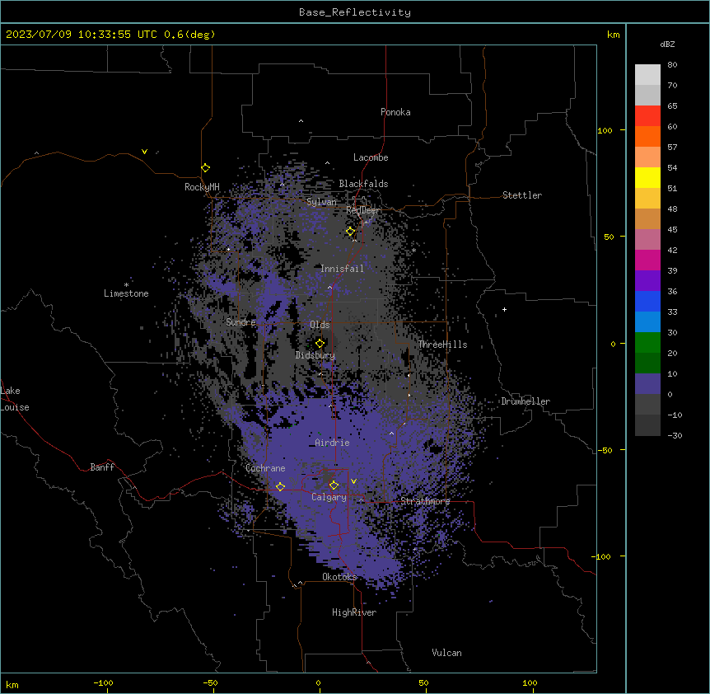The width and height of the screenshot is (710, 694).
Task: Click the asterisk marker above Limestone
Action: 126,285
